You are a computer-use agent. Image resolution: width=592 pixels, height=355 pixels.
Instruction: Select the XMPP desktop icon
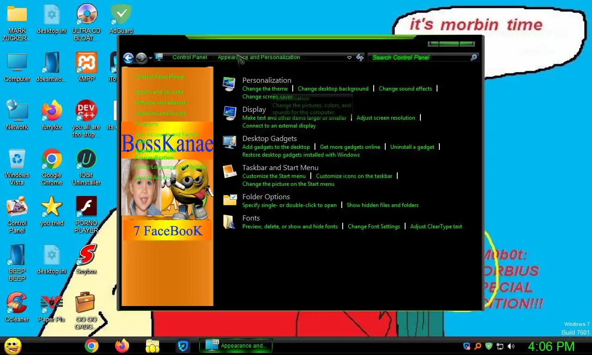[86, 67]
